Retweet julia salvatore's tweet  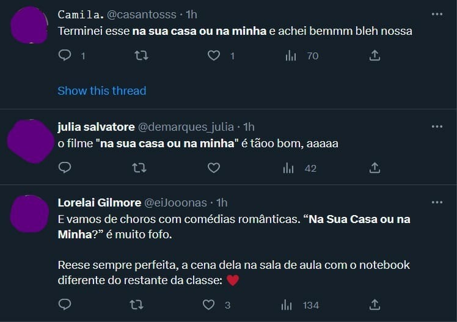141,167
